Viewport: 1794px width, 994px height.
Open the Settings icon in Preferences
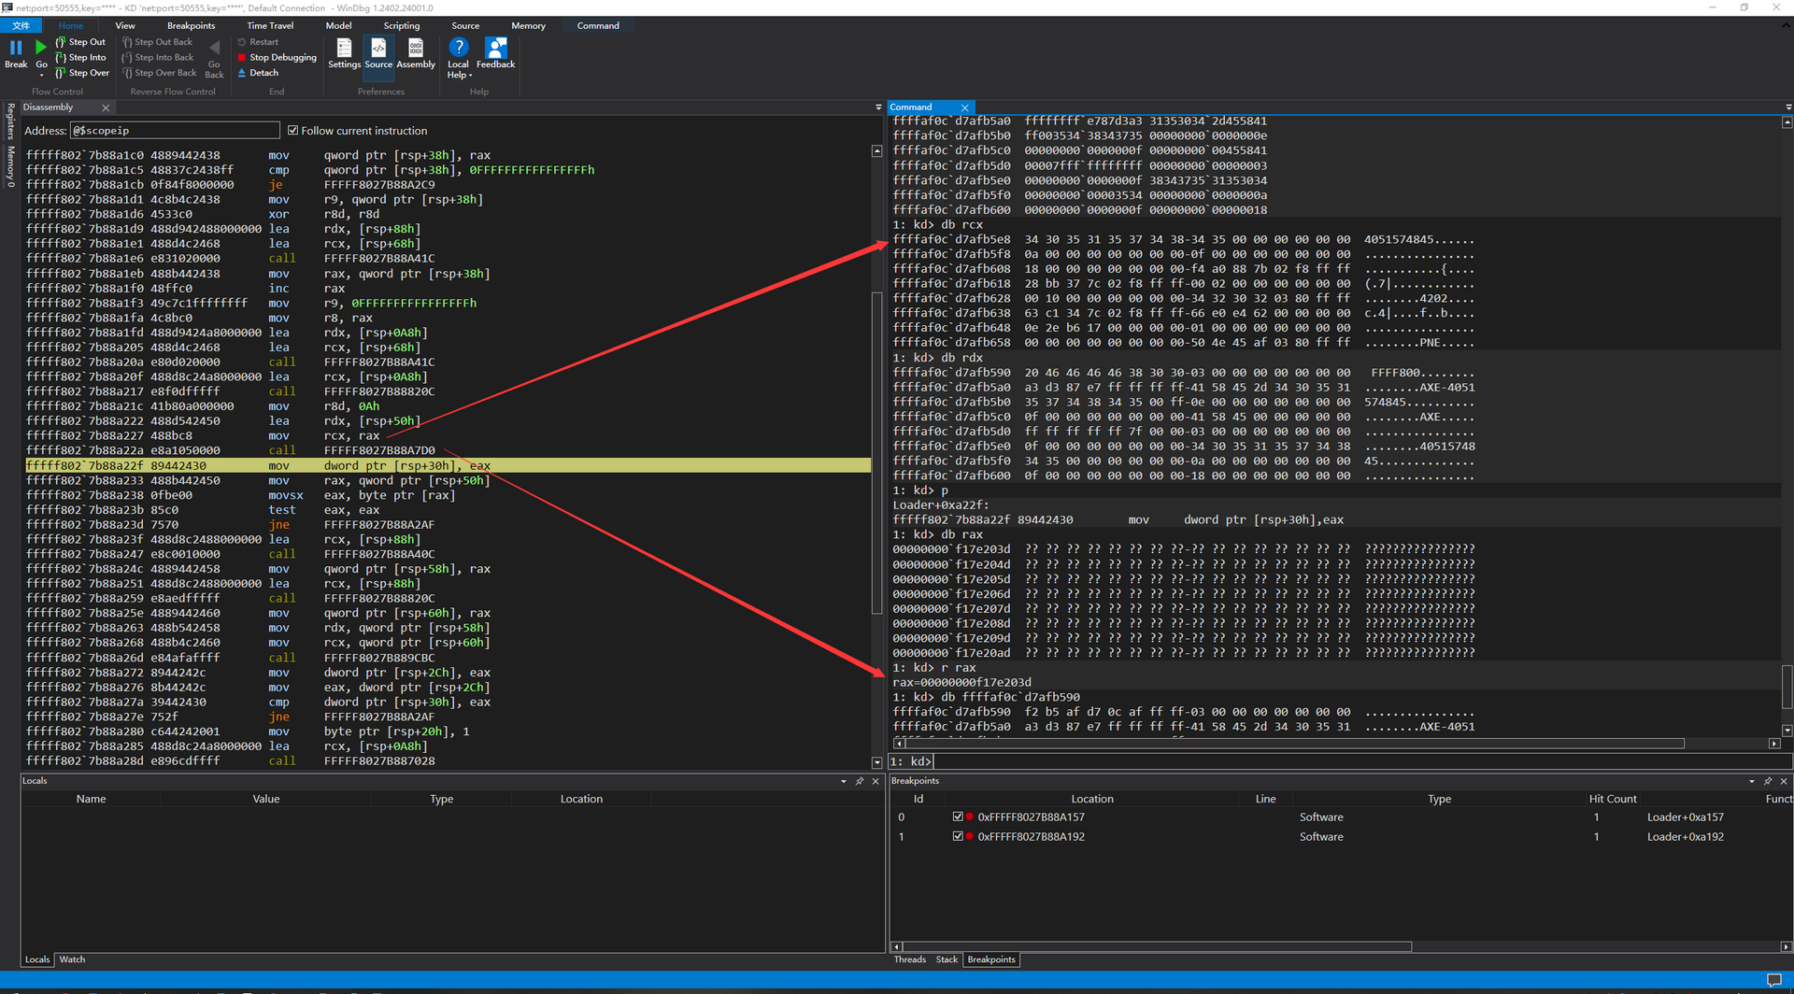pos(344,48)
